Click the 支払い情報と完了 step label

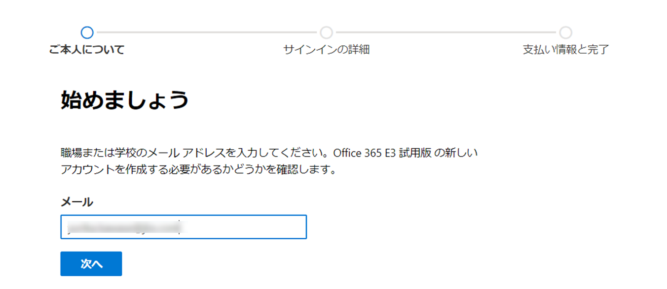pos(565,49)
